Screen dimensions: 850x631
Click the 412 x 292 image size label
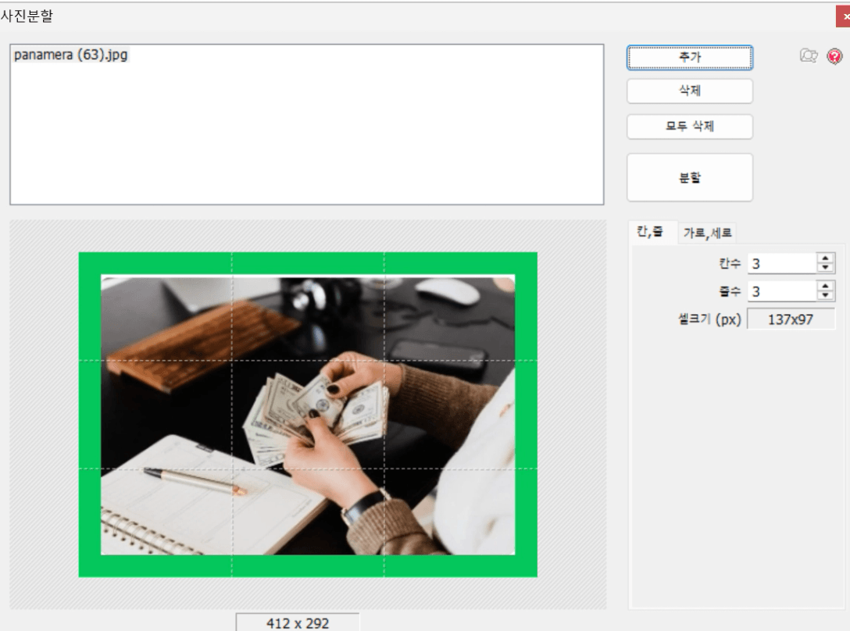298,623
